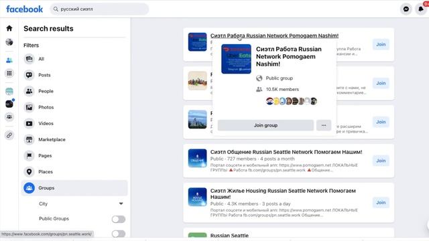Click the Pages flag icon
Image resolution: width=429 pixels, height=241 pixels.
point(29,156)
